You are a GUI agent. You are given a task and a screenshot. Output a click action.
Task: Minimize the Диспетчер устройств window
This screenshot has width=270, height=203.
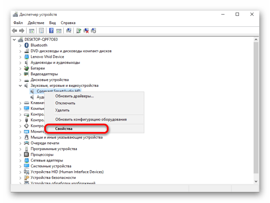coord(223,14)
